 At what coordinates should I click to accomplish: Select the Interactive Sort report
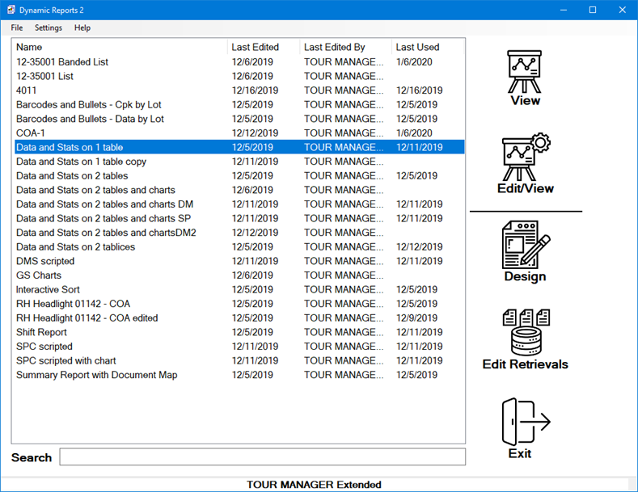pos(48,289)
